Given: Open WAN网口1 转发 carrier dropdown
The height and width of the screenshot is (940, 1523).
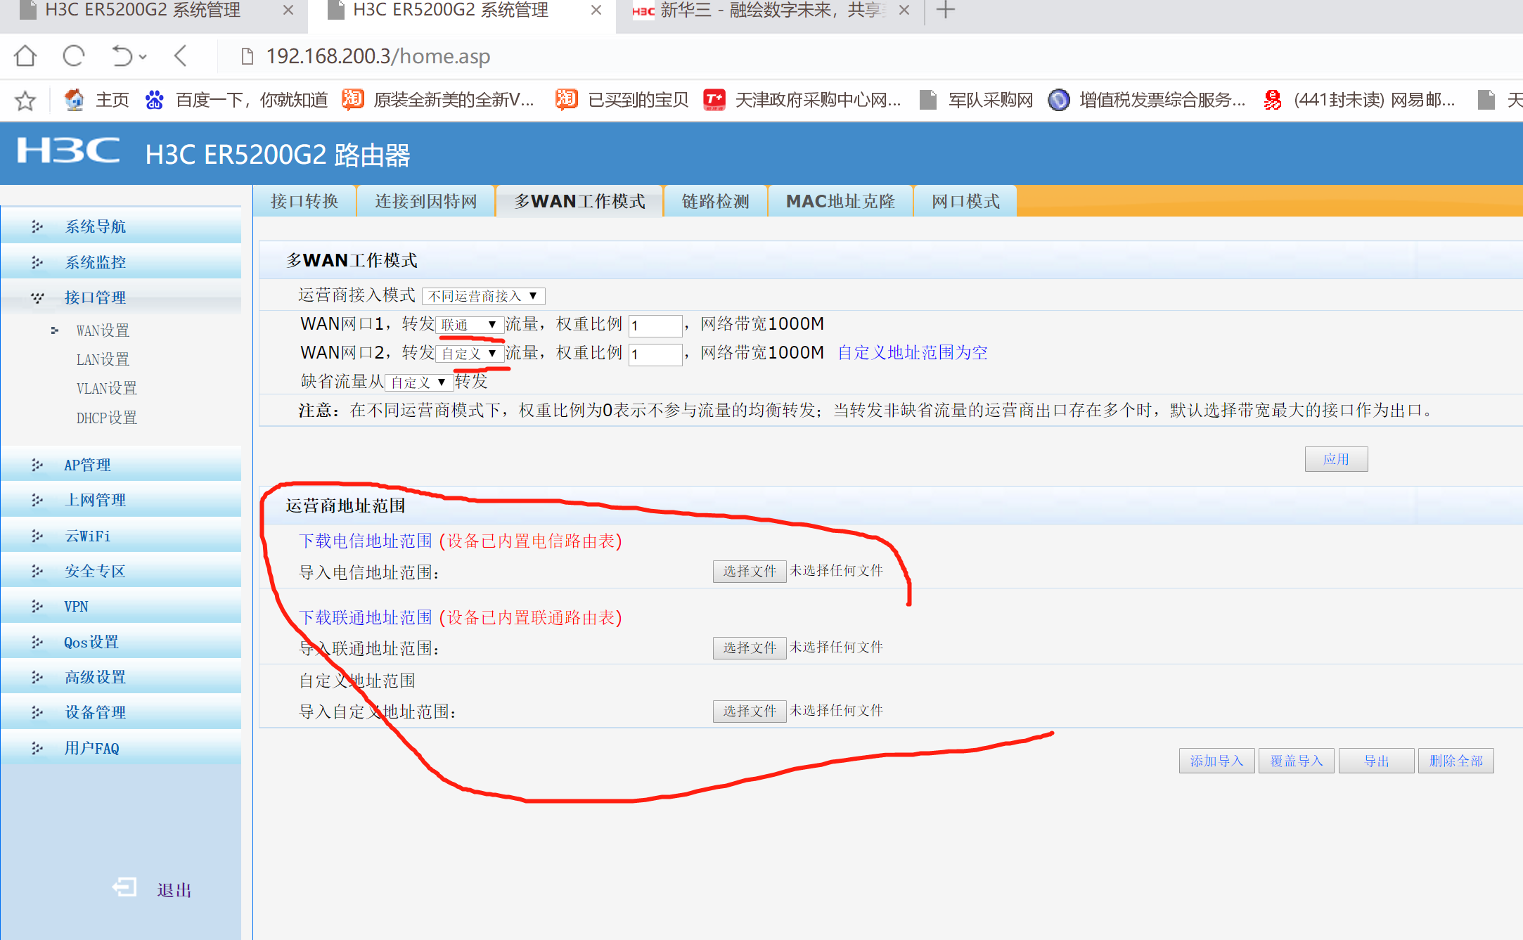Looking at the screenshot, I should 469,325.
